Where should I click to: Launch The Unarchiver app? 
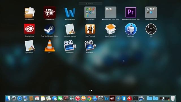[x=29, y=12]
